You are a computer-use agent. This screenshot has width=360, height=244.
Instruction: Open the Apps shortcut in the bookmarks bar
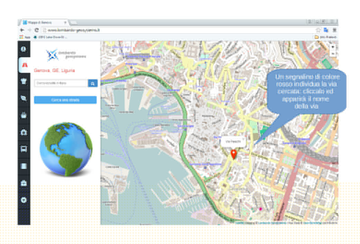point(25,37)
